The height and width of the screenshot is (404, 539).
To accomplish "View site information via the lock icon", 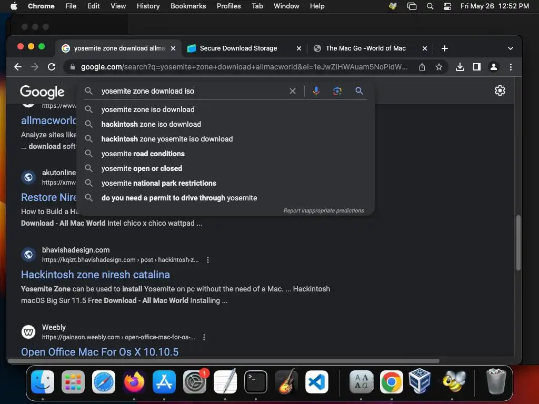I will (73, 67).
